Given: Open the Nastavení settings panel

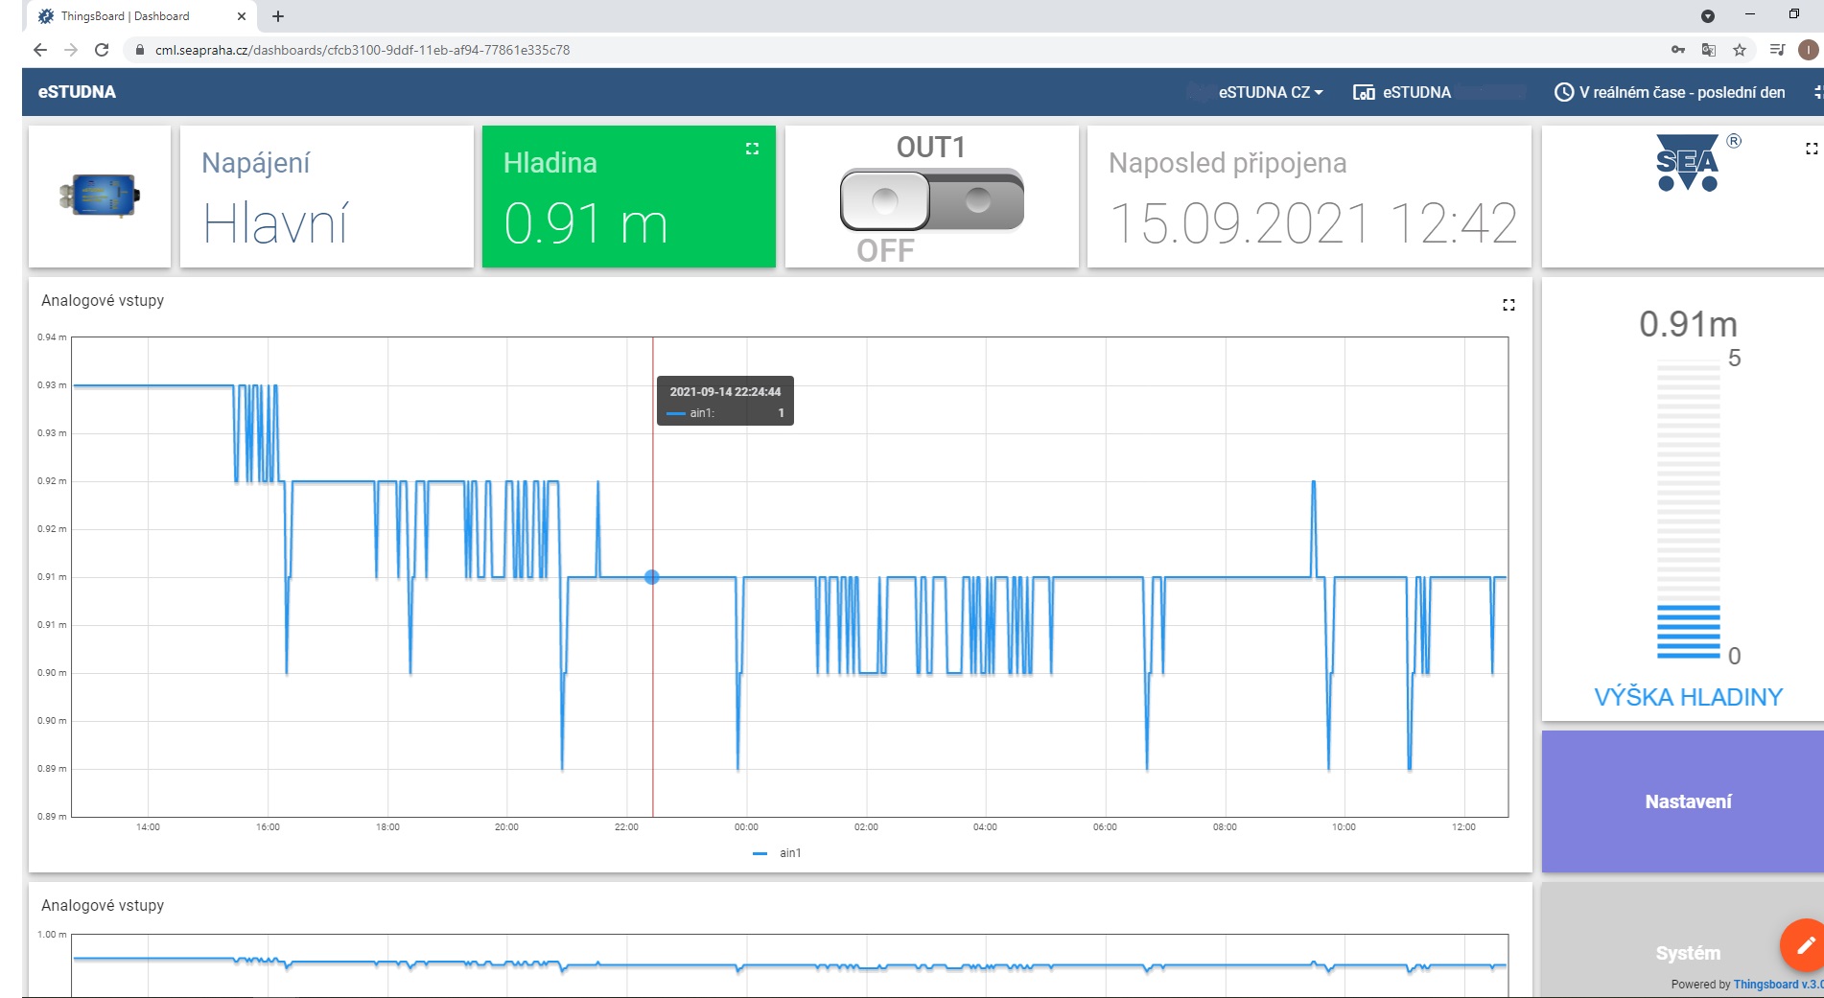Looking at the screenshot, I should (1684, 801).
